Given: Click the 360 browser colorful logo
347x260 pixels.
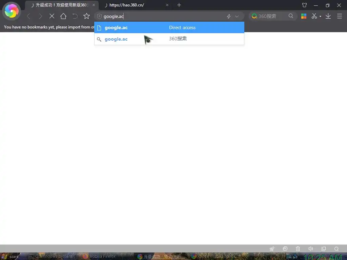Looking at the screenshot, I should point(12,11).
